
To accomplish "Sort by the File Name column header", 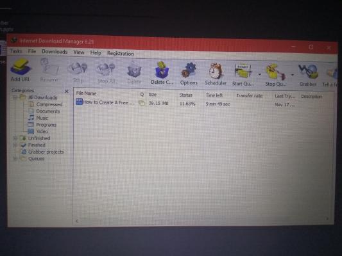I will pyautogui.click(x=86, y=93).
